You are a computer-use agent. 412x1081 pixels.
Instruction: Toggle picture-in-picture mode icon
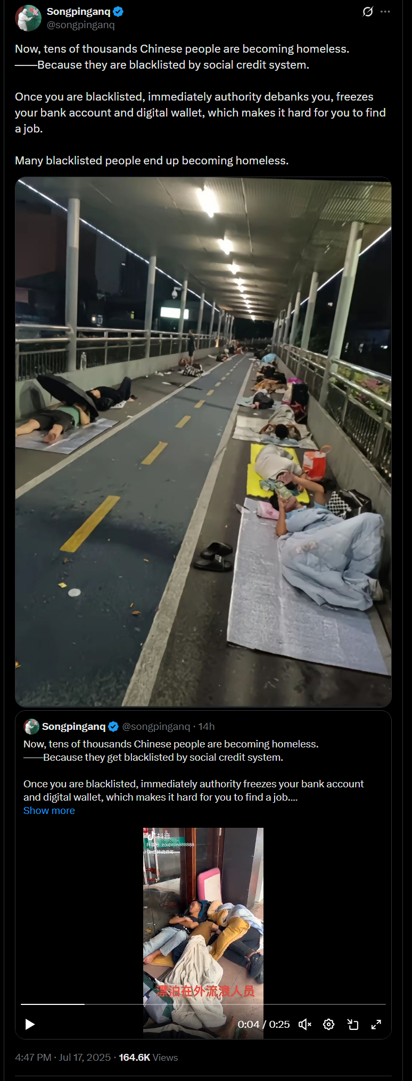(x=352, y=1025)
